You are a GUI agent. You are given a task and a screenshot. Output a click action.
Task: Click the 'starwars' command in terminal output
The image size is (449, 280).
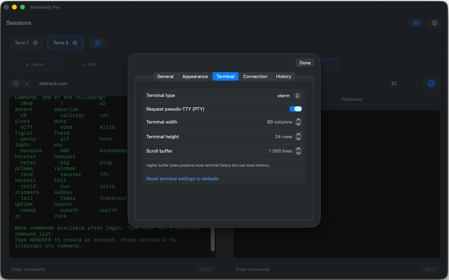click(x=27, y=192)
